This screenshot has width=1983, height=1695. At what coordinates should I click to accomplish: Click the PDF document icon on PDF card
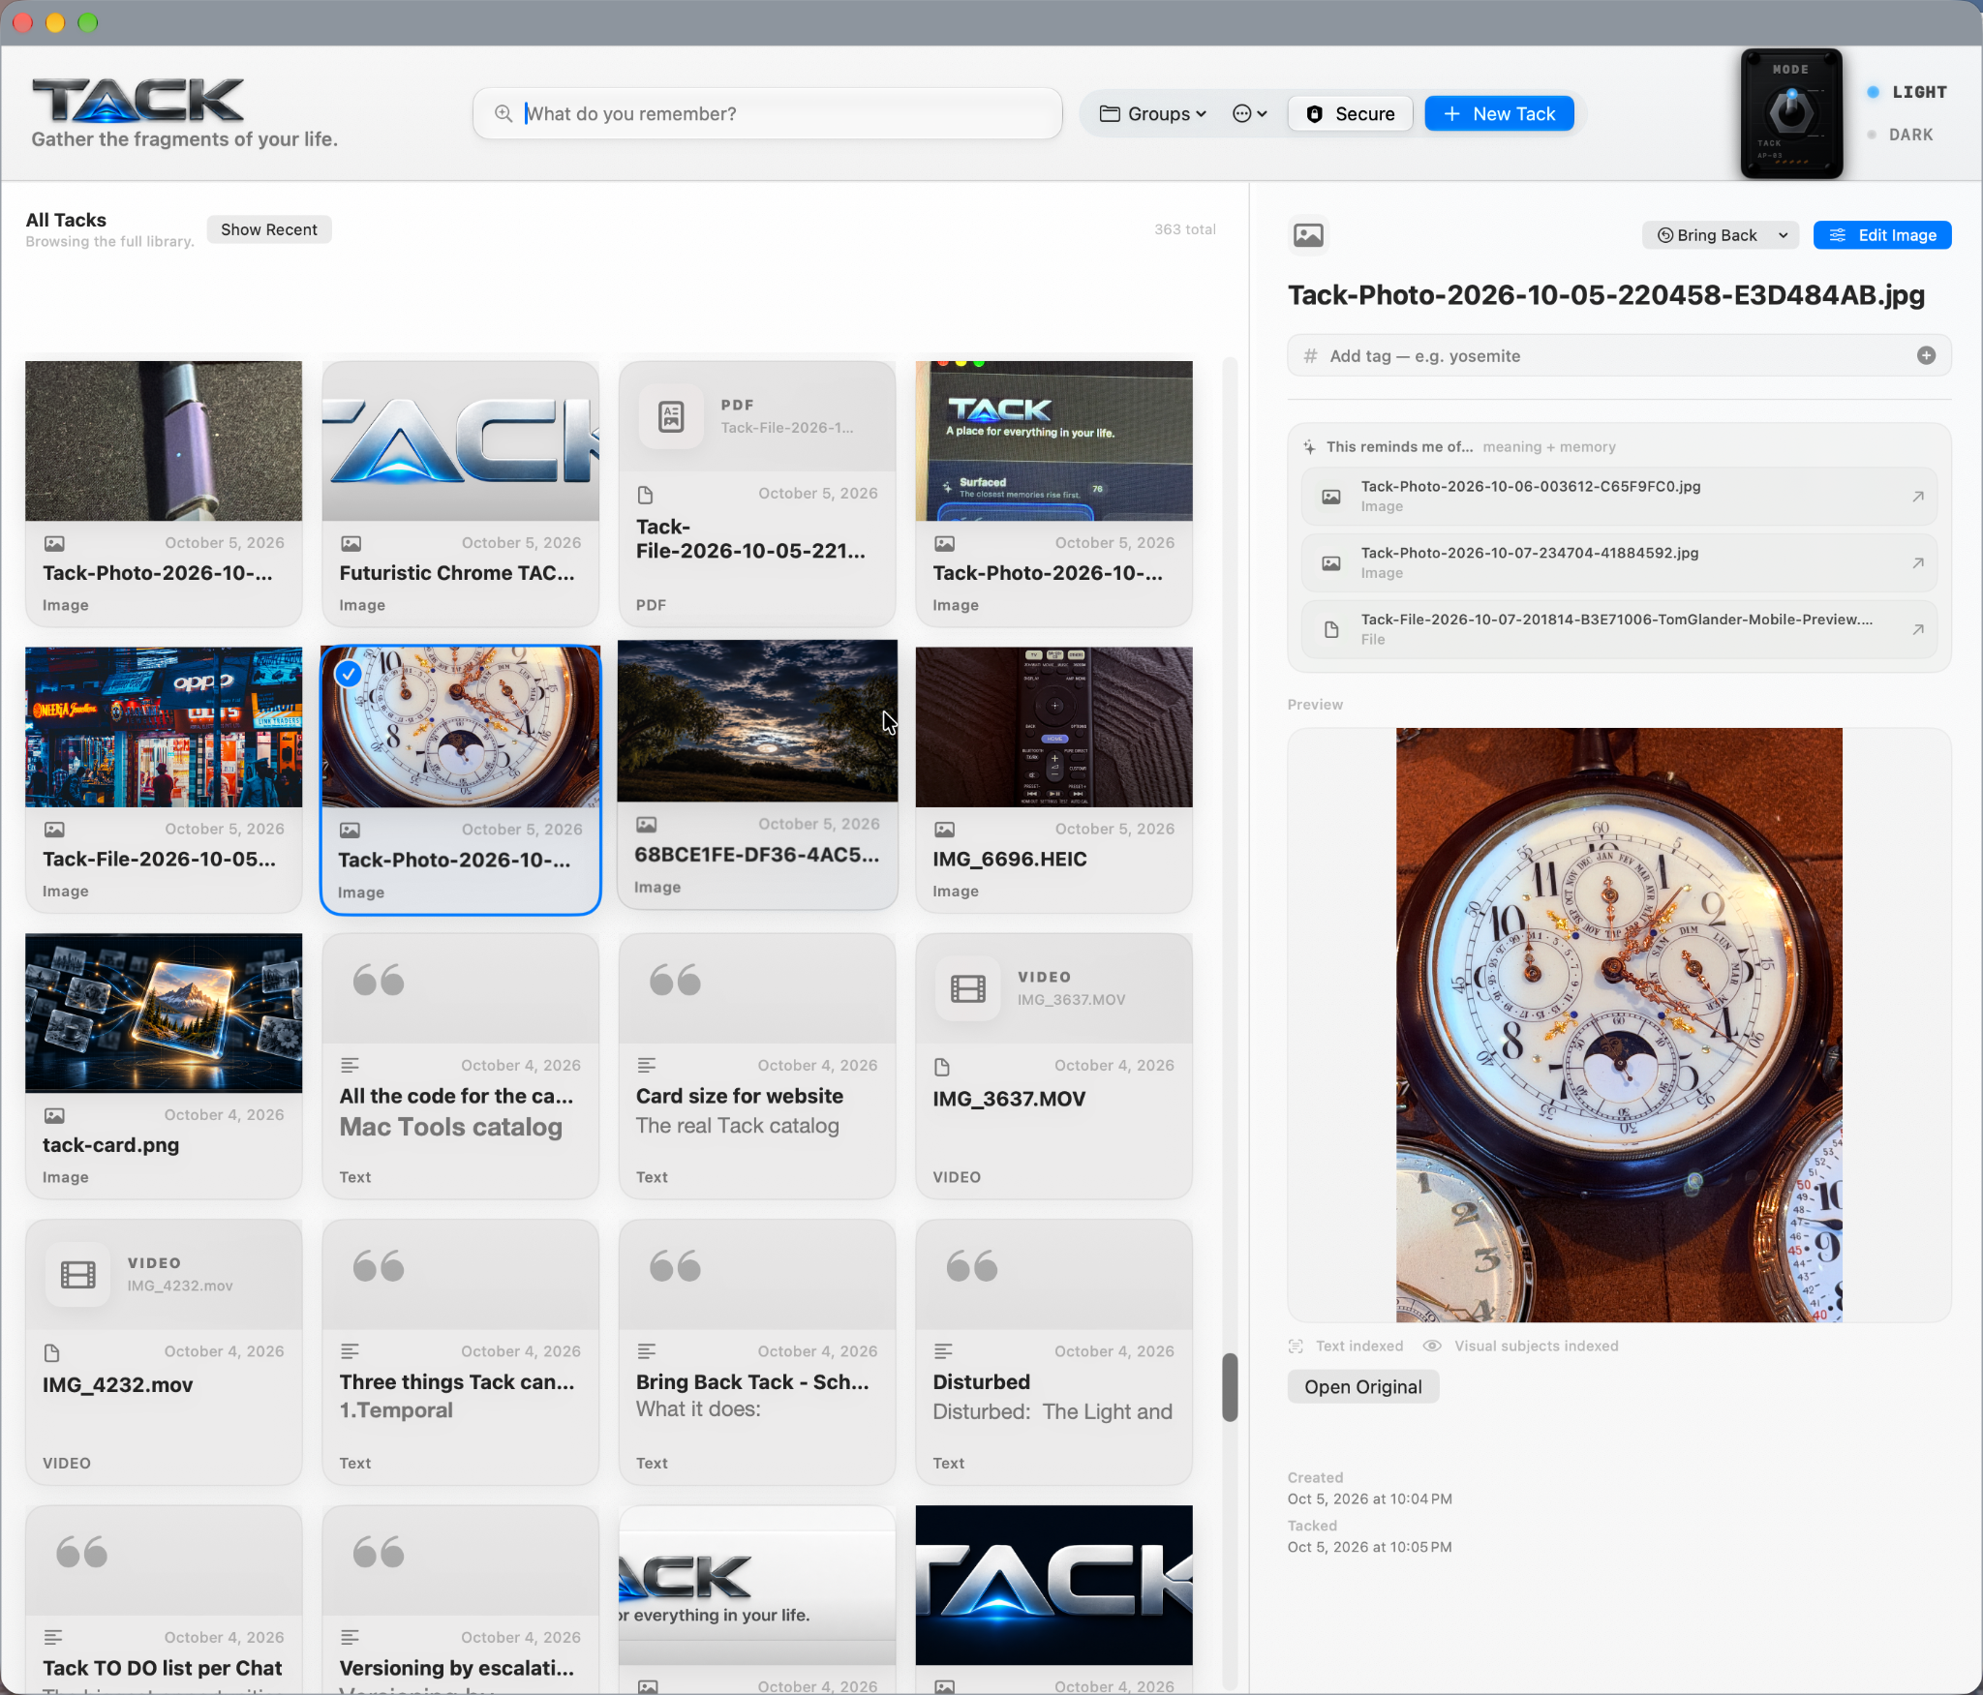tap(671, 416)
